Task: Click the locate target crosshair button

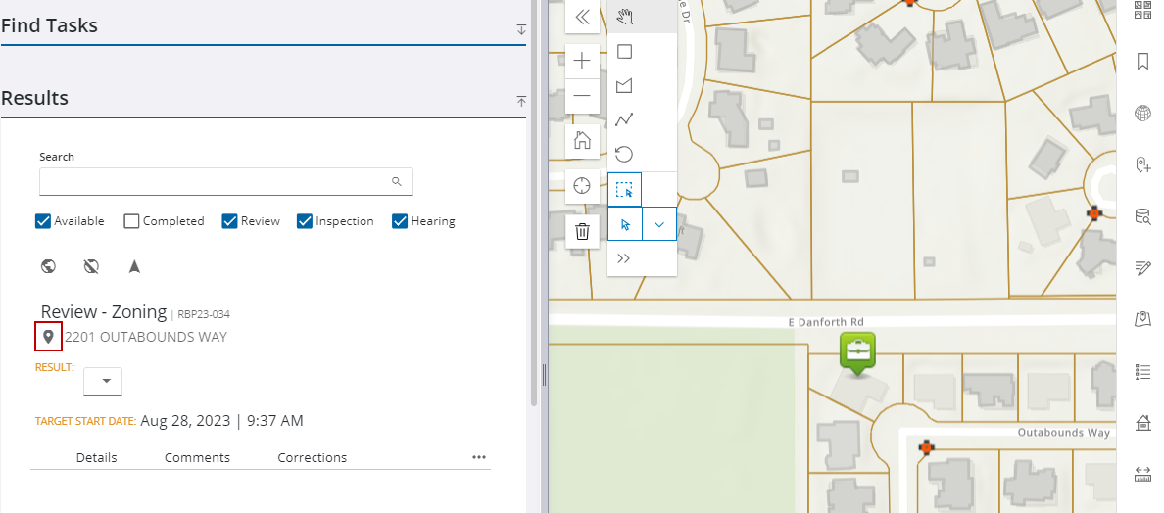Action: tap(582, 186)
